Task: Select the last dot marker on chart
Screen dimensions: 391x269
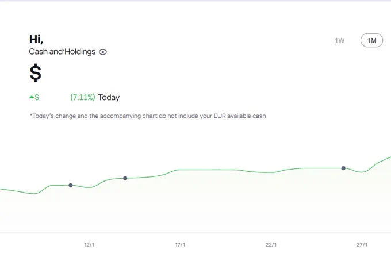Action: coord(343,168)
